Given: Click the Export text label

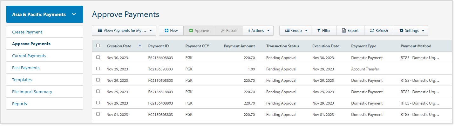Looking at the screenshot, I should click(353, 31).
